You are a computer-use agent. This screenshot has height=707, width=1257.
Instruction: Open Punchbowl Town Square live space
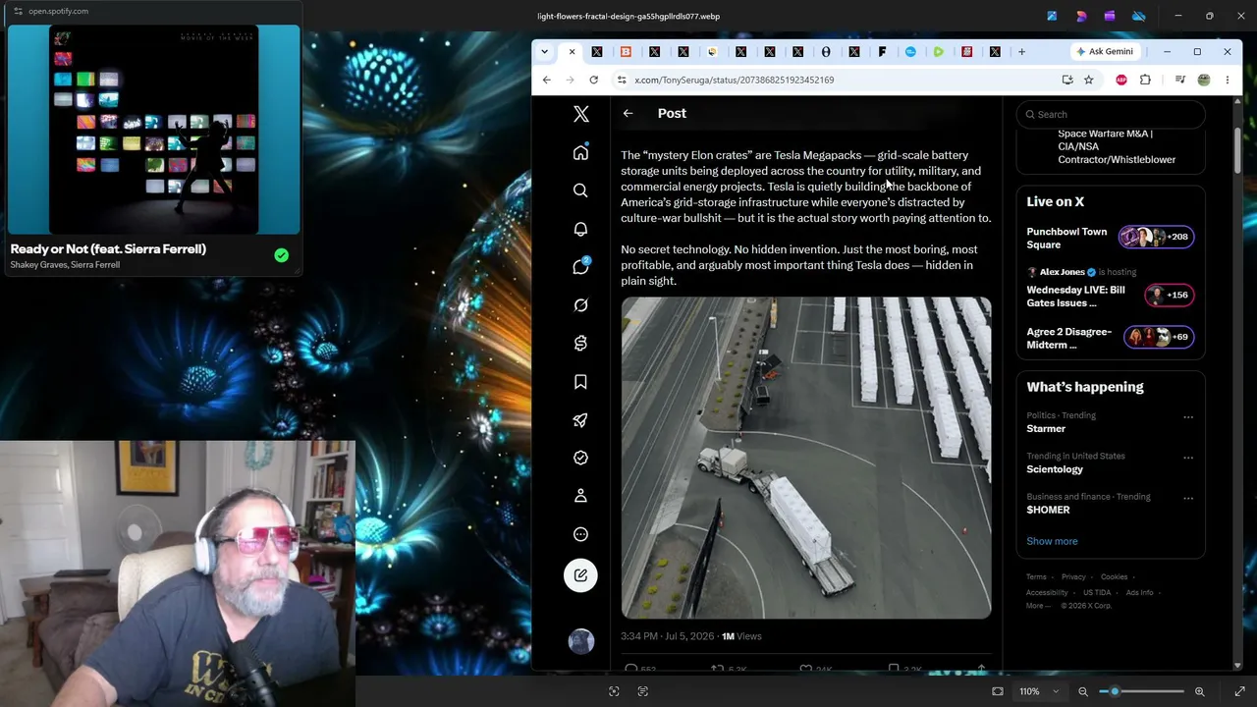tap(1111, 238)
